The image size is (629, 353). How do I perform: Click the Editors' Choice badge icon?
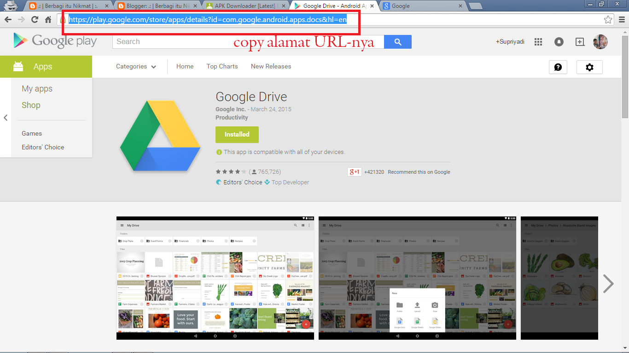(219, 182)
